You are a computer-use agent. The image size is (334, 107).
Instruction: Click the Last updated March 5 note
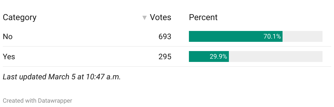[62, 77]
